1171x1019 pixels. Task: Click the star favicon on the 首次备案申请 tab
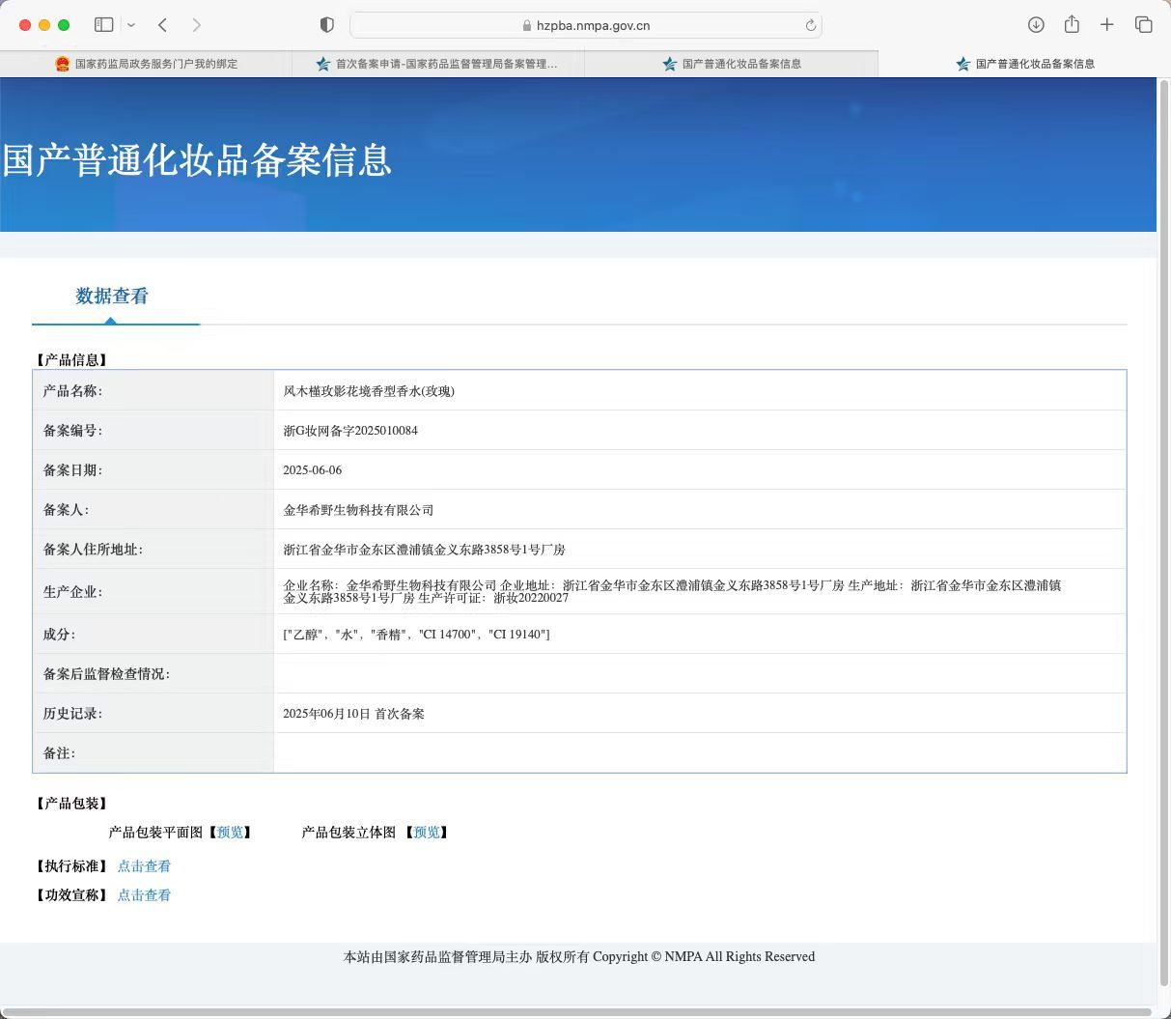pos(322,64)
